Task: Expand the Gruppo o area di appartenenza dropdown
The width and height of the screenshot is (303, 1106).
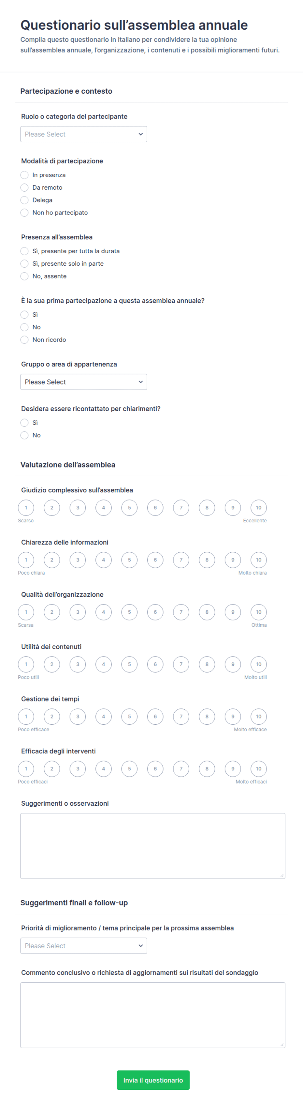Action: click(x=84, y=382)
